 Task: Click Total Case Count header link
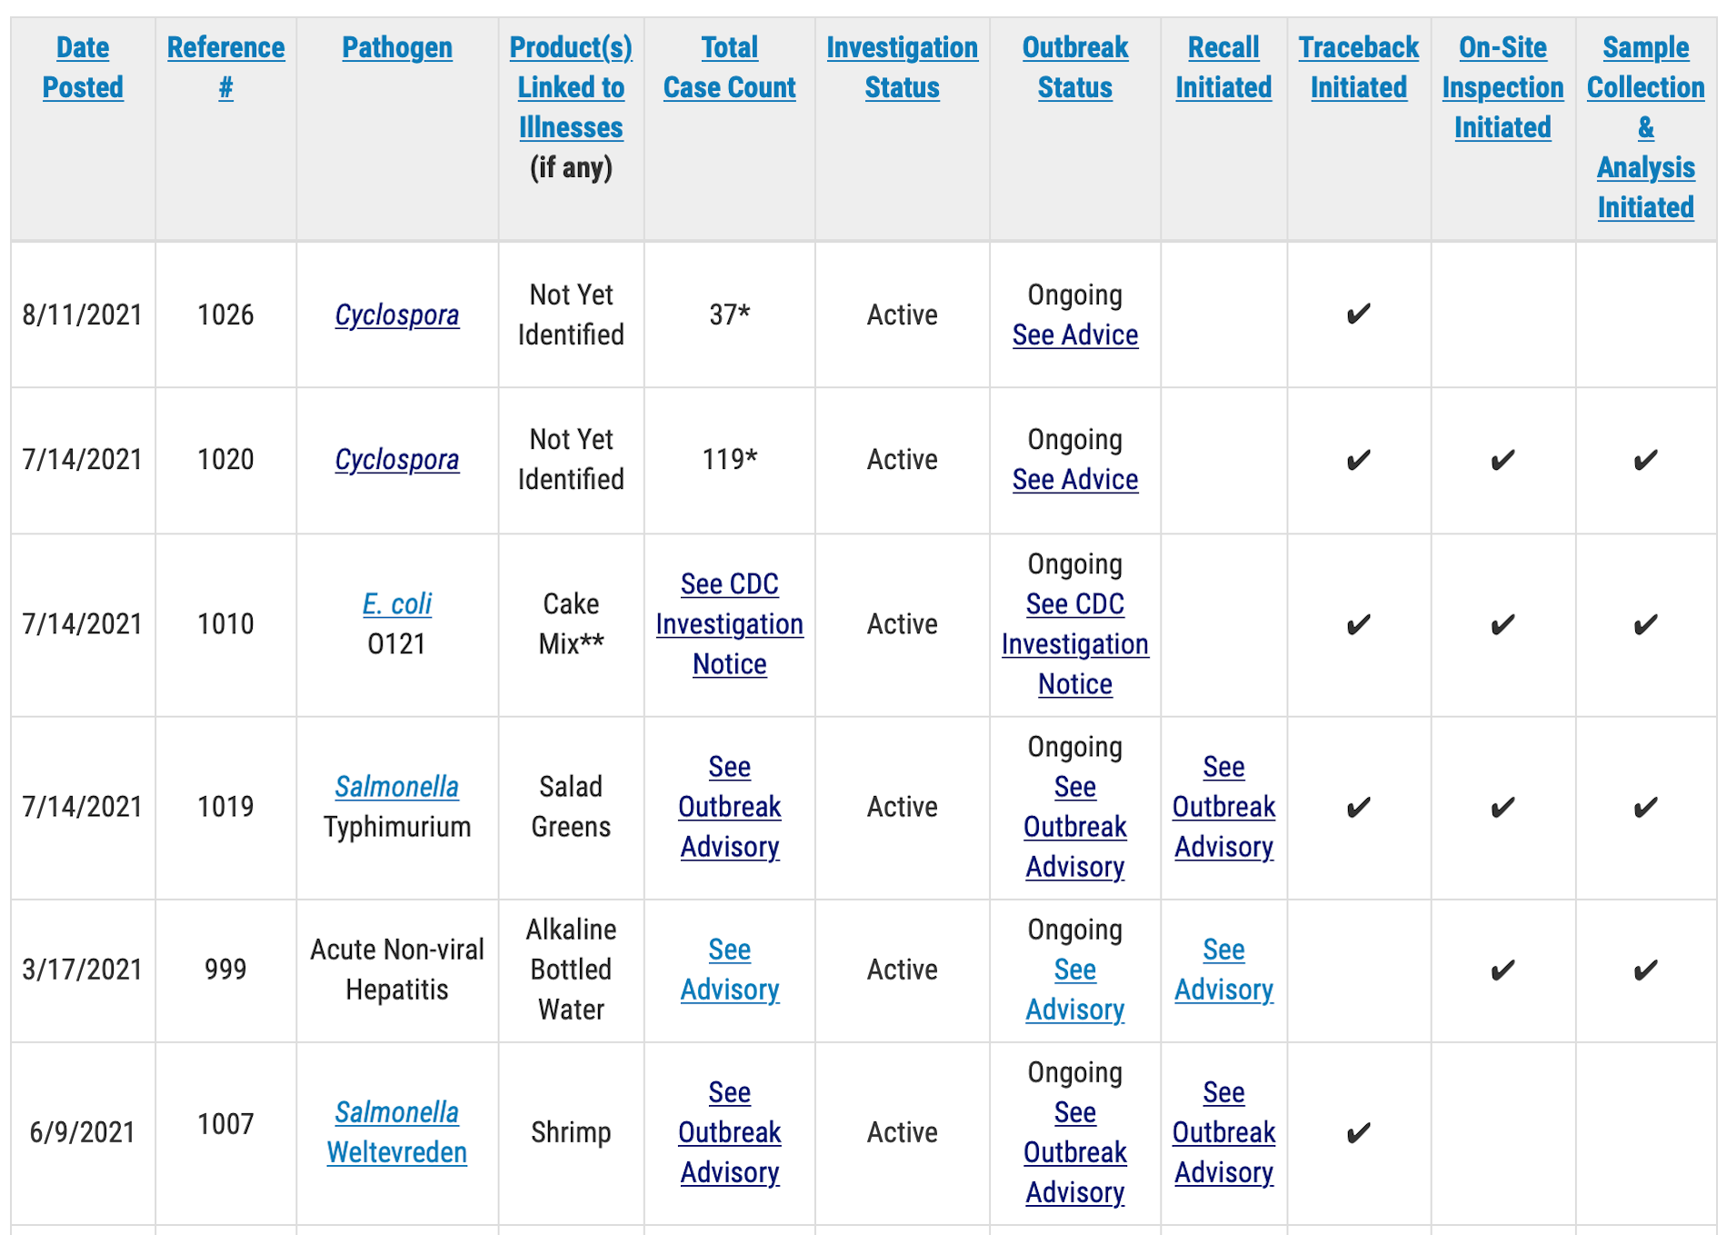tap(729, 67)
